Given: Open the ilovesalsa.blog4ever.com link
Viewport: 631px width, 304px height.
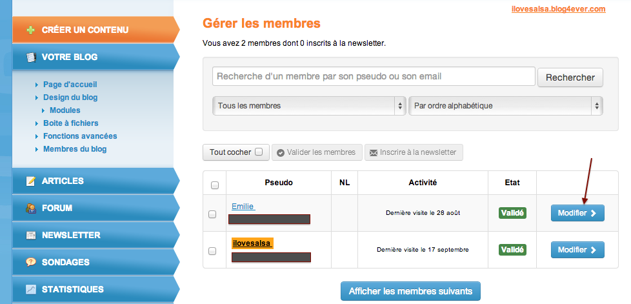Looking at the screenshot, I should pos(559,9).
